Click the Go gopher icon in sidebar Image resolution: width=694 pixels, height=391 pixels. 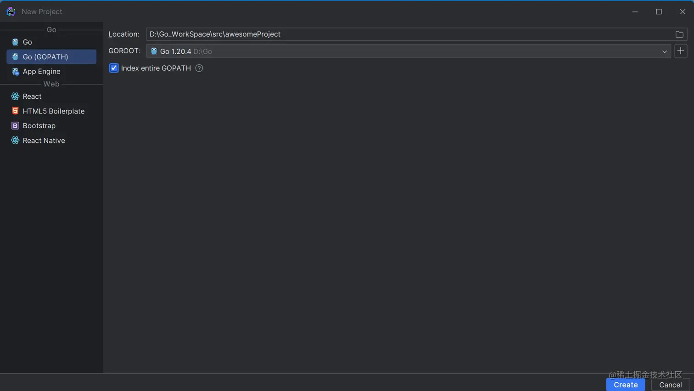tap(15, 42)
